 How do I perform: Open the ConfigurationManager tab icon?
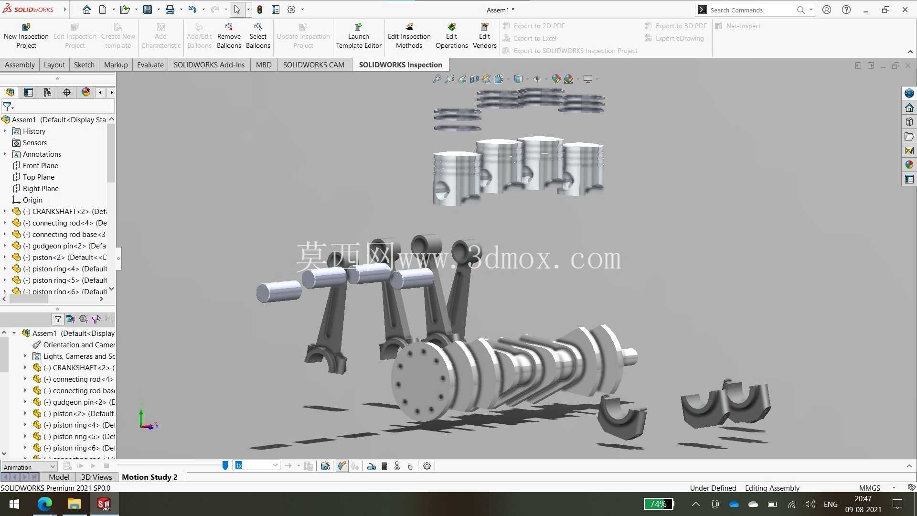point(48,92)
